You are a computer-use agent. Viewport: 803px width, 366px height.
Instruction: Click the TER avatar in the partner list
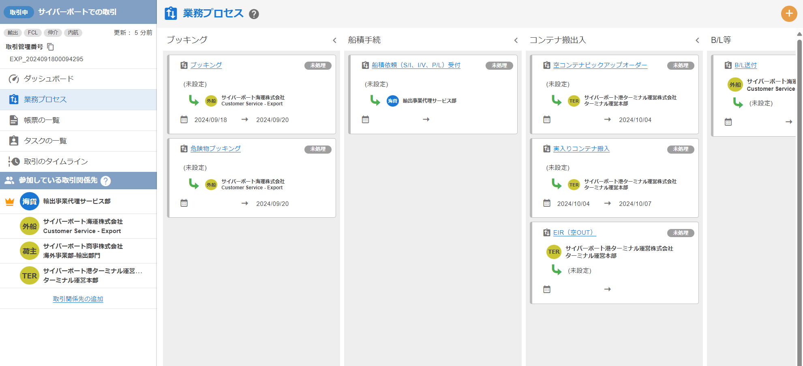click(x=30, y=276)
